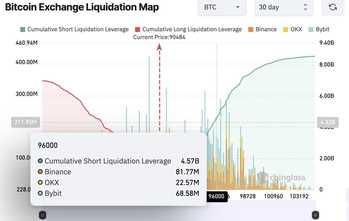Click the red dashed Current Price marker
The width and height of the screenshot is (349, 221).
coord(159,87)
